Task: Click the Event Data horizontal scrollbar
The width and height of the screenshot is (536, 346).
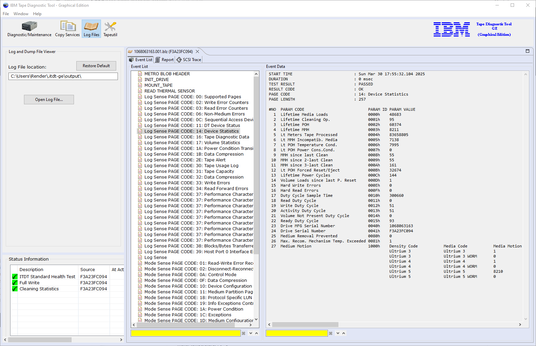Action: click(305, 324)
